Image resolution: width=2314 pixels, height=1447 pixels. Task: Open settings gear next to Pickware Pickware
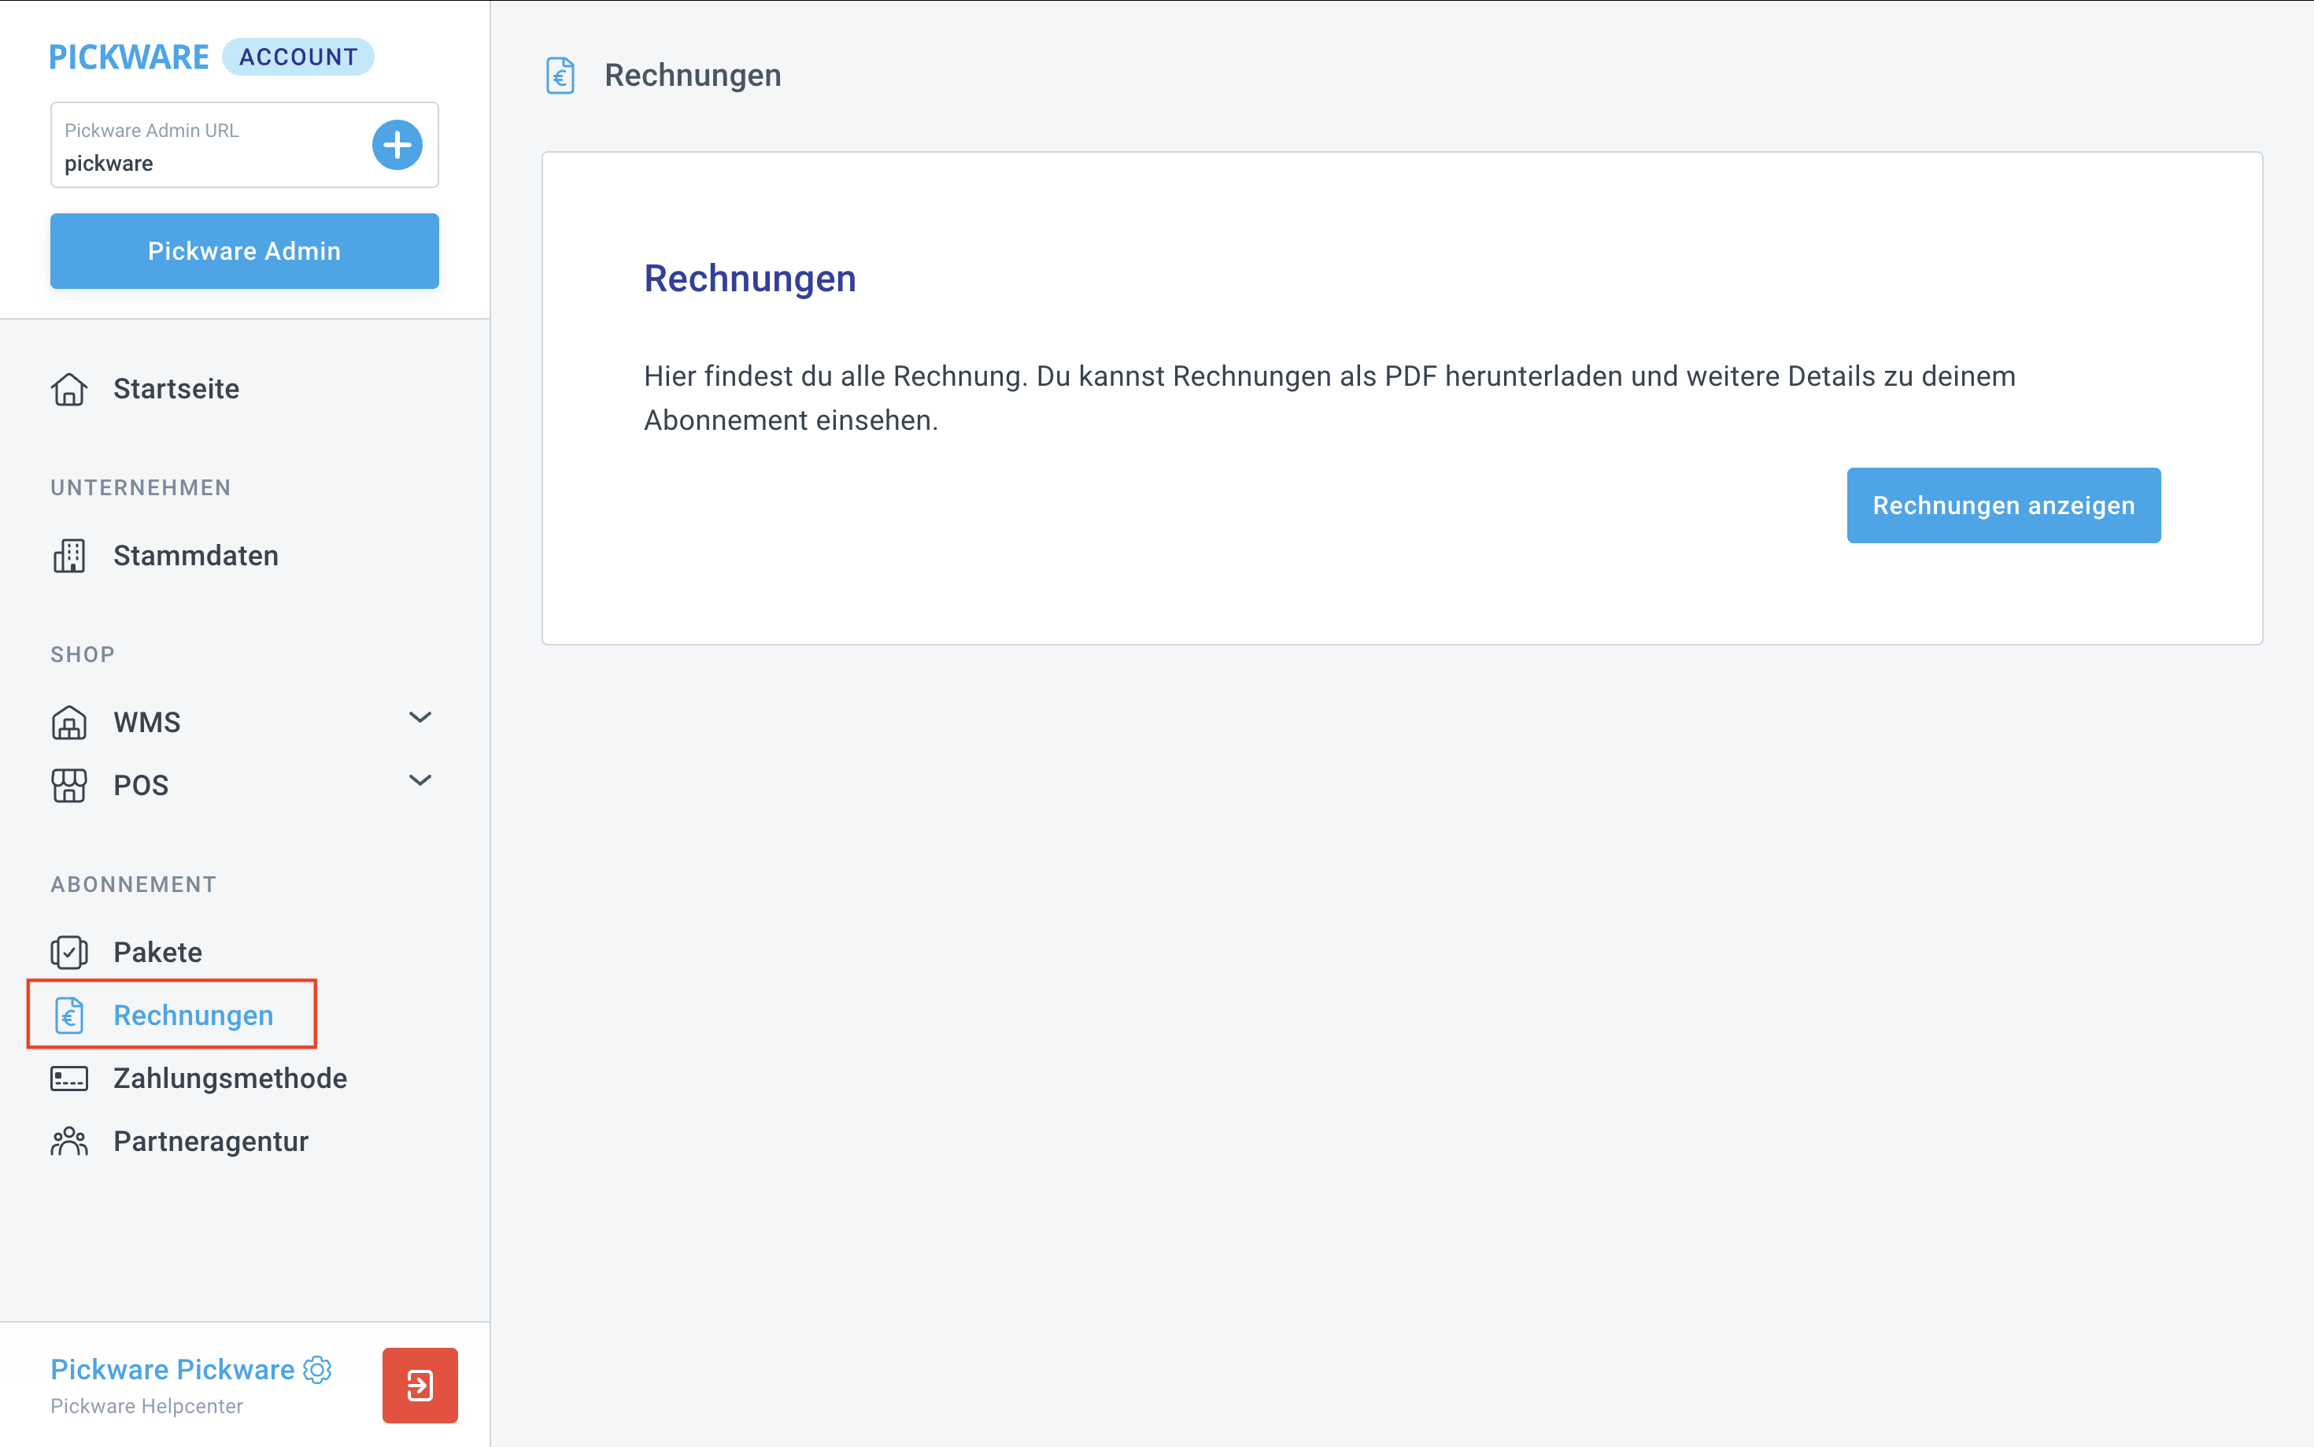(x=318, y=1370)
